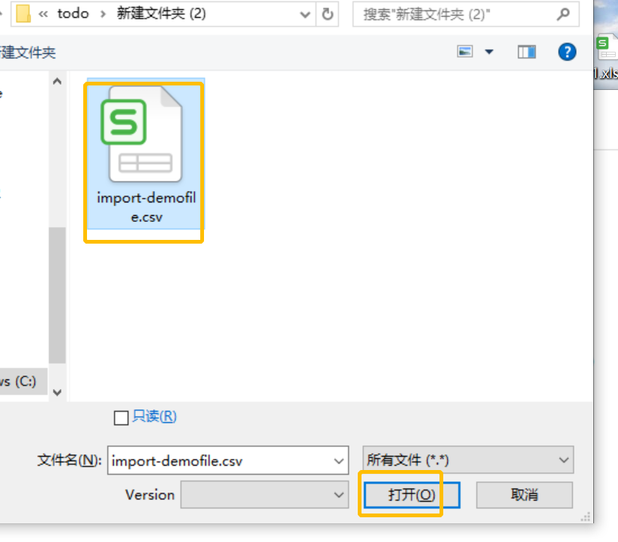The image size is (618, 542).
Task: Click the 只读(R) label link
Action: 154,416
